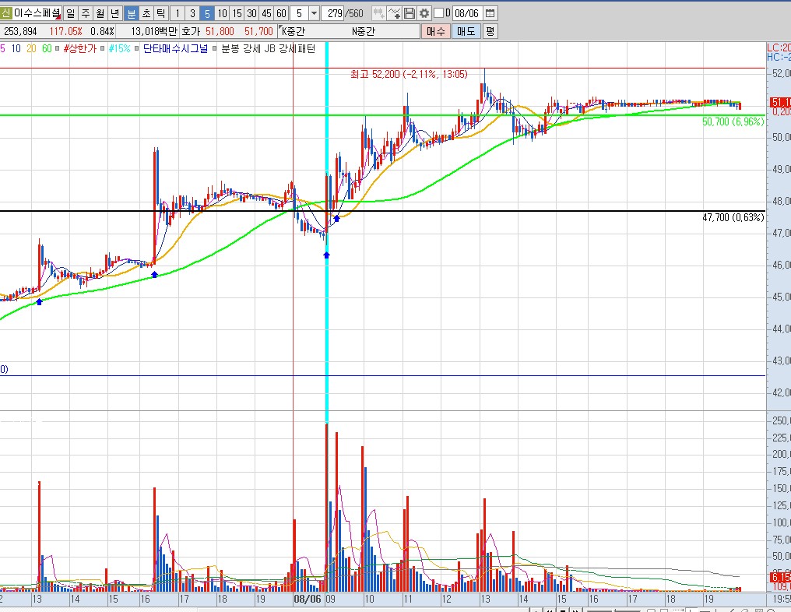The image size is (791, 612).
Task: Set interval to 10 minutes
Action: coord(222,13)
